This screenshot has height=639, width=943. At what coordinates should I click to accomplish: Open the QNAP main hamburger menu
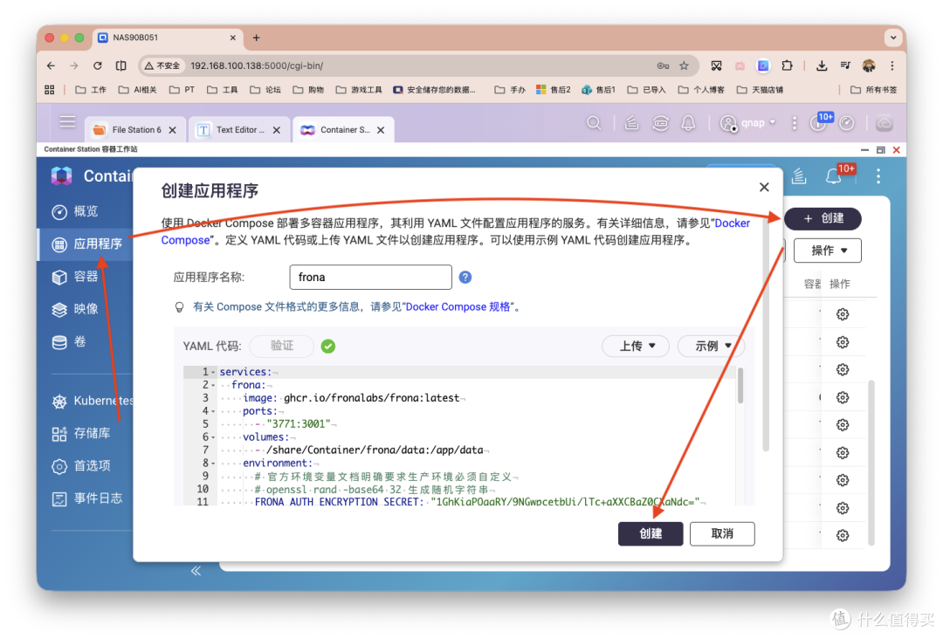[x=67, y=122]
